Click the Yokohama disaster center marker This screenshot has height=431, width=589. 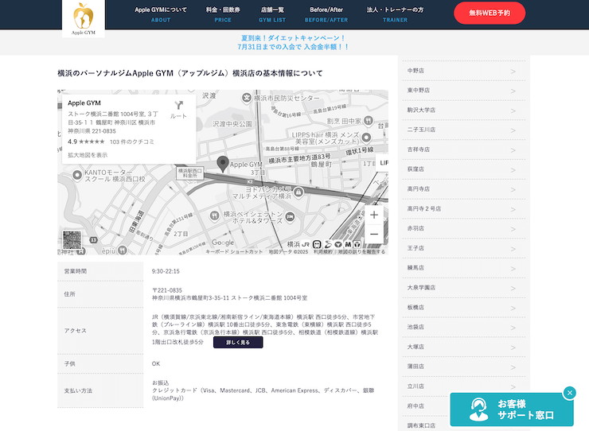point(247,98)
